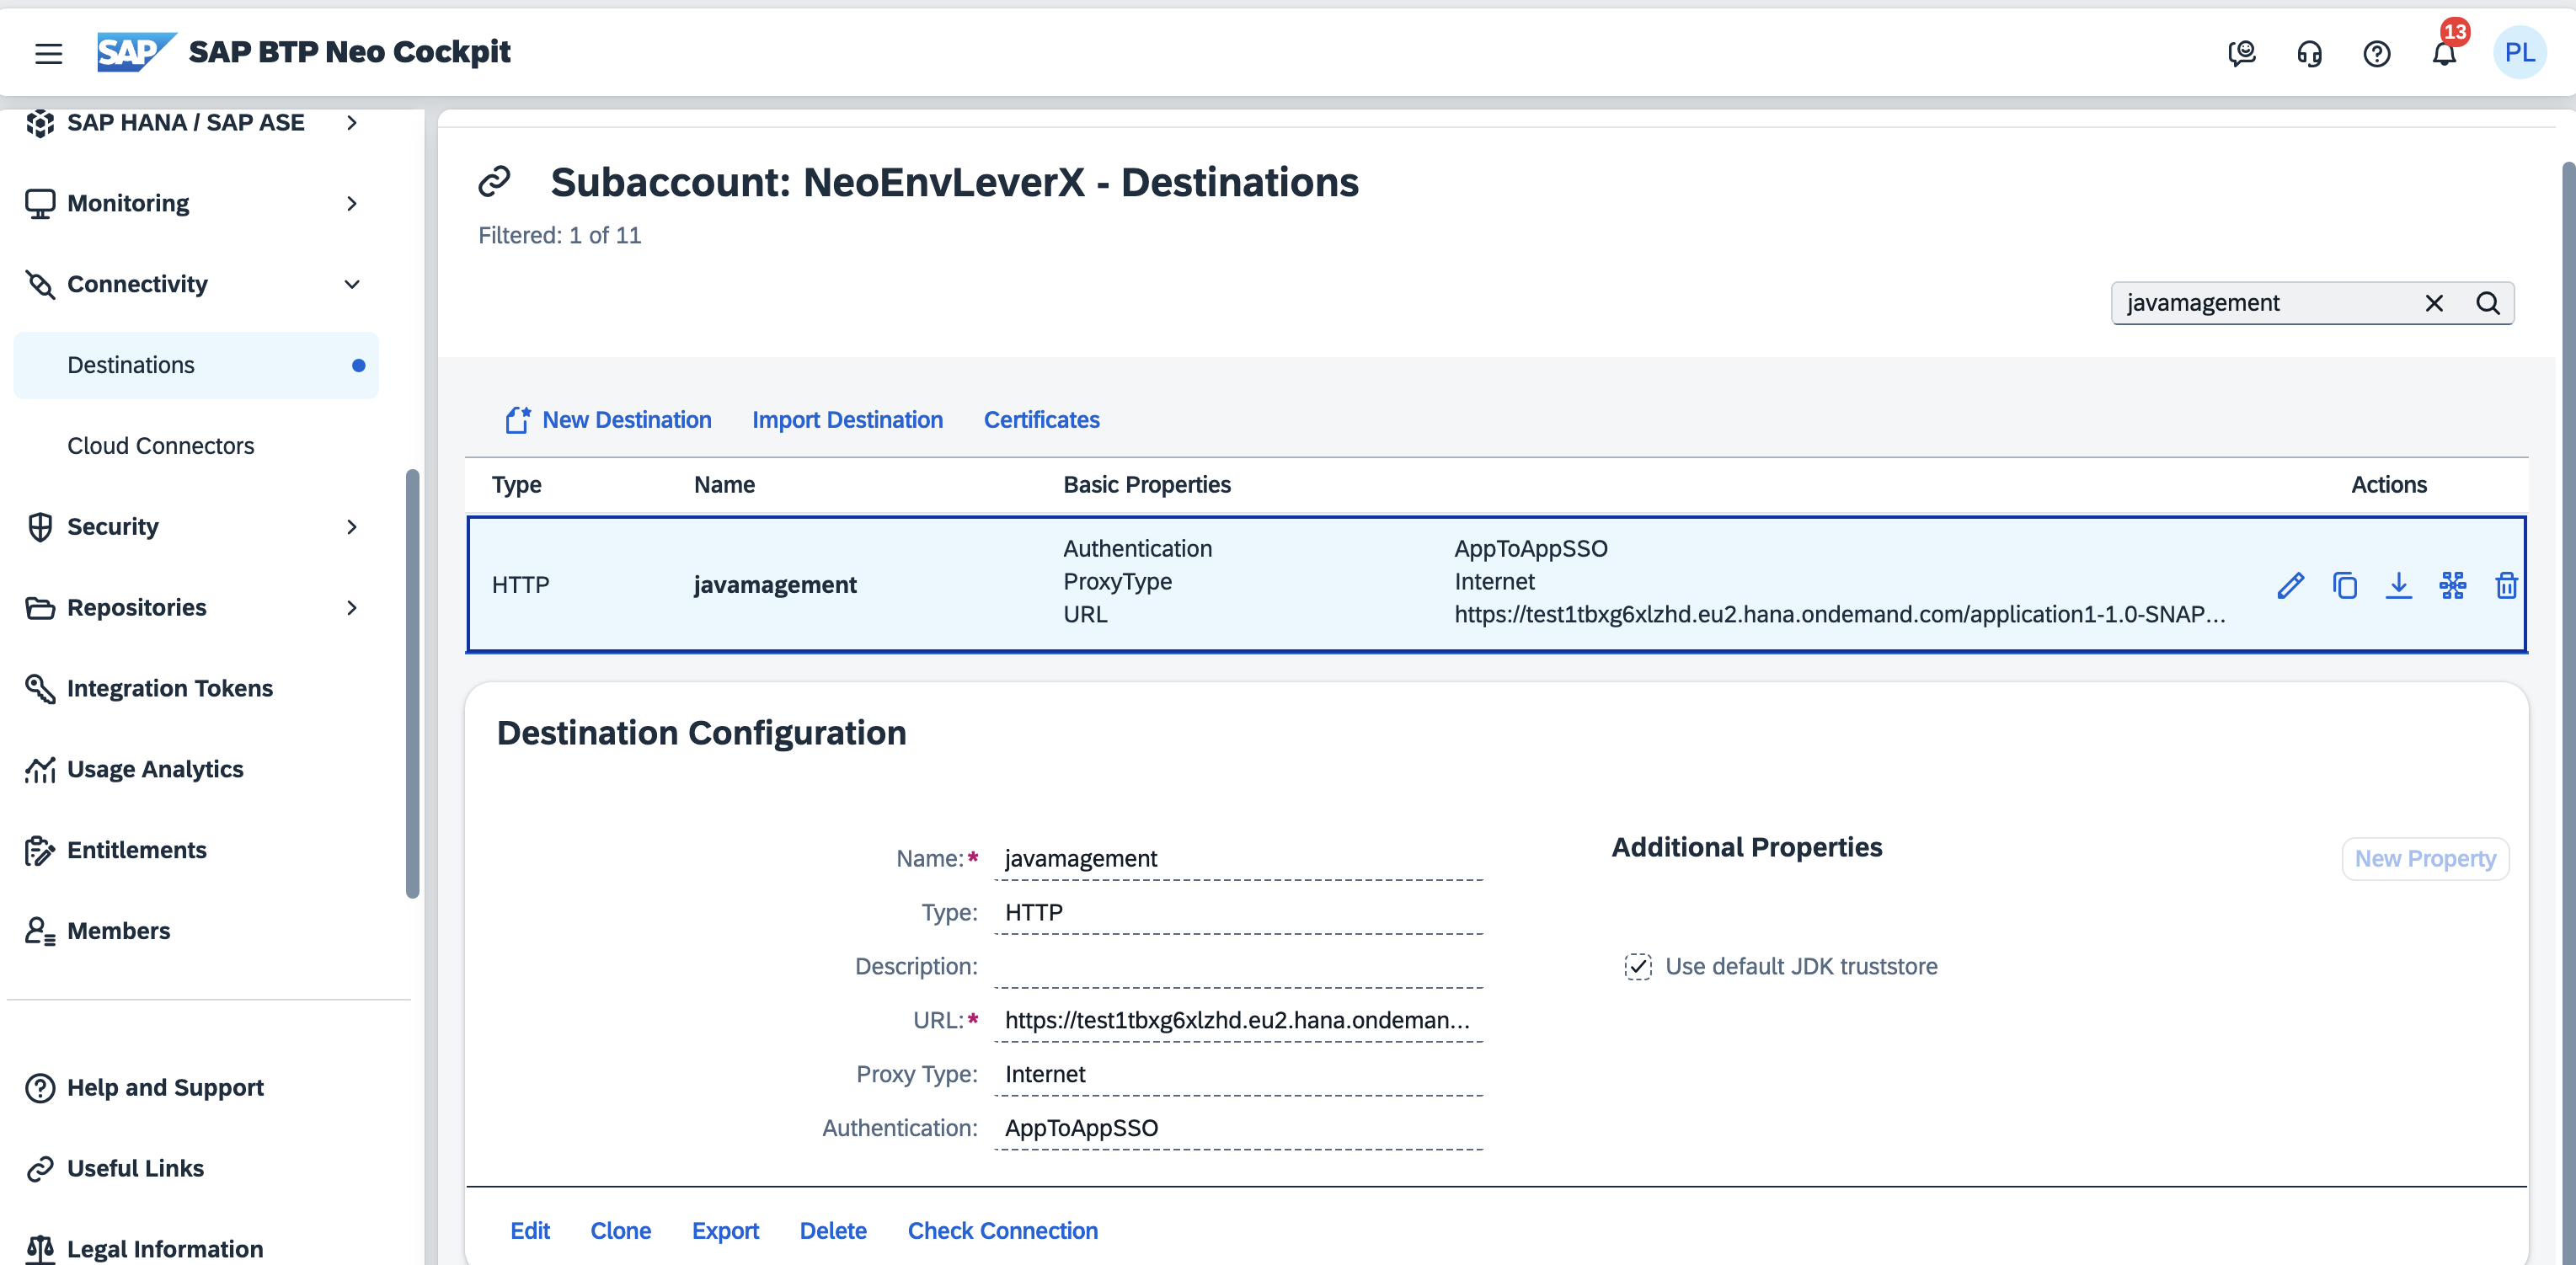The image size is (2576, 1265).
Task: Click the New Destination plus icon
Action: pyautogui.click(x=517, y=420)
